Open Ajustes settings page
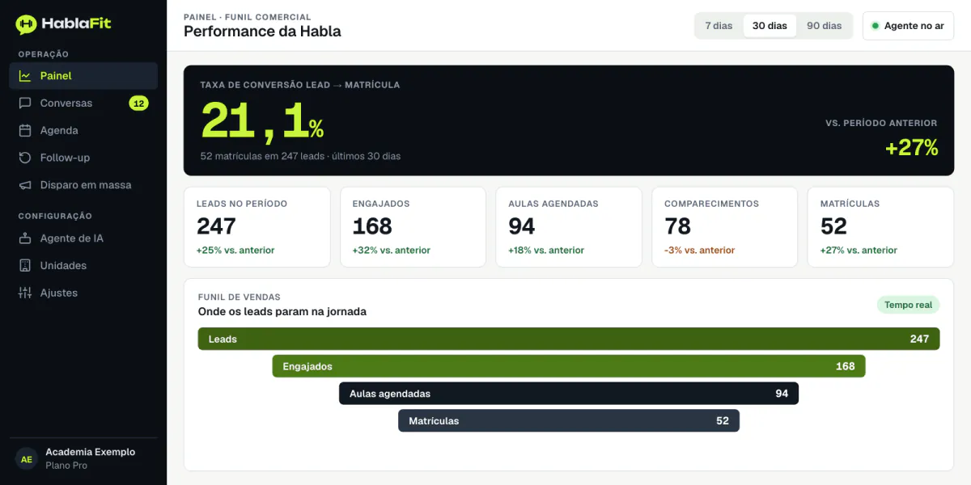The image size is (971, 485). pyautogui.click(x=83, y=293)
